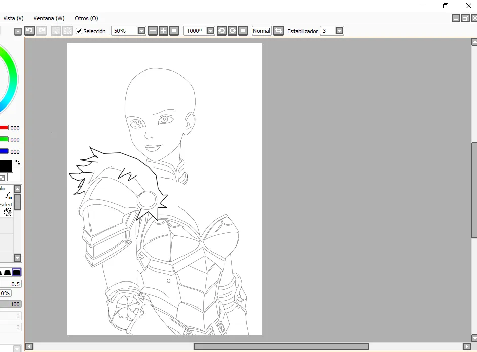Click the black foreground color swatch

[x=6, y=166]
